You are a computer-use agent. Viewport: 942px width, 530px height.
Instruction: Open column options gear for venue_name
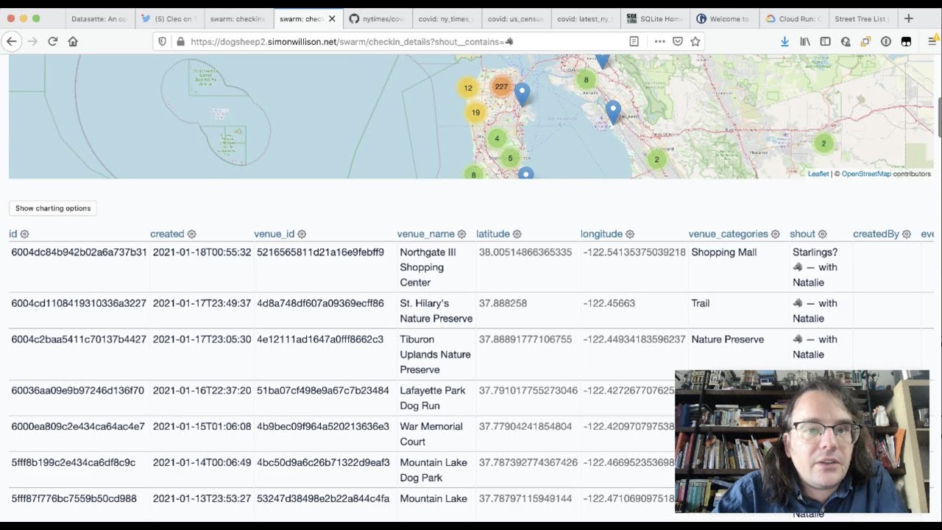(x=461, y=234)
